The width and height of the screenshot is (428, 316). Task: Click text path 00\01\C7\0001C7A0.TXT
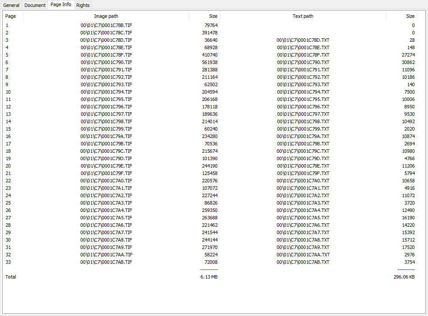303,181
